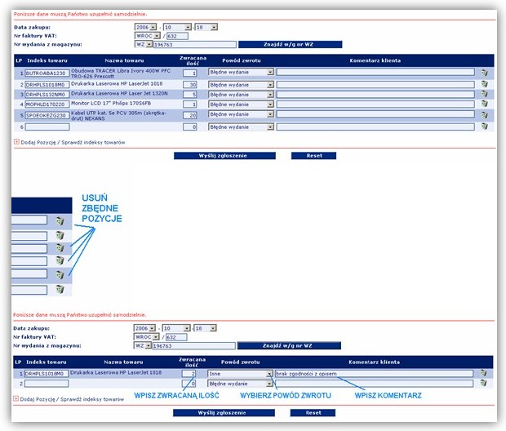Image resolution: width=506 pixels, height=431 pixels.
Task: Click the customer comment field for row 1 at top
Action: point(375,72)
